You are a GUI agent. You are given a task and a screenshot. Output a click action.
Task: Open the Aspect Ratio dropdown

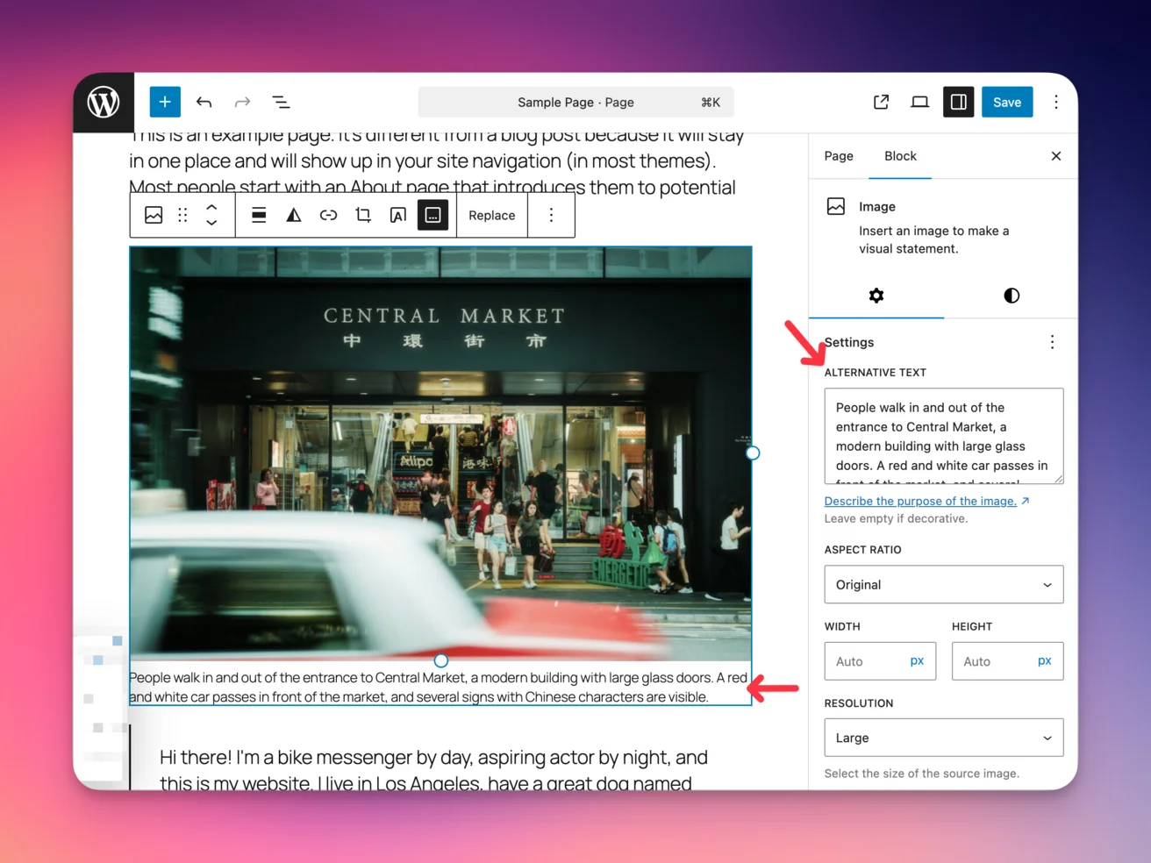coord(943,584)
